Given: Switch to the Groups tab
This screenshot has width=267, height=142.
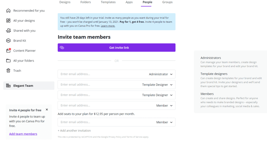Looking at the screenshot, I should 167,2.
